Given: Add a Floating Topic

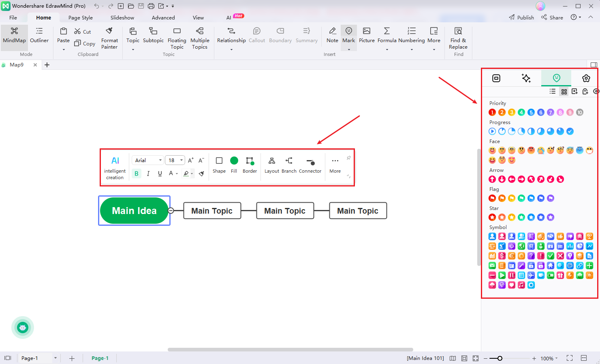Looking at the screenshot, I should [x=177, y=39].
